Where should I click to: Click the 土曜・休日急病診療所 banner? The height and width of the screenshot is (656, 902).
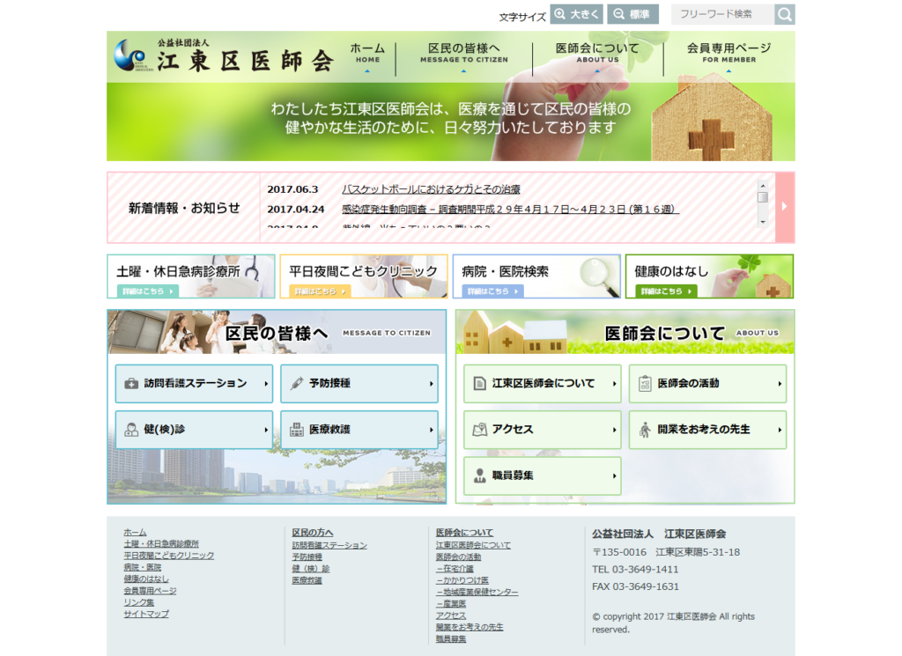point(190,276)
